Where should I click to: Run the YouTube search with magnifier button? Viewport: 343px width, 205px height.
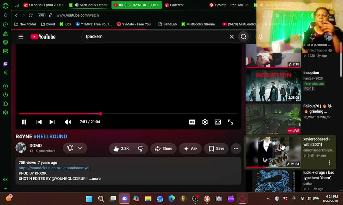244,36
